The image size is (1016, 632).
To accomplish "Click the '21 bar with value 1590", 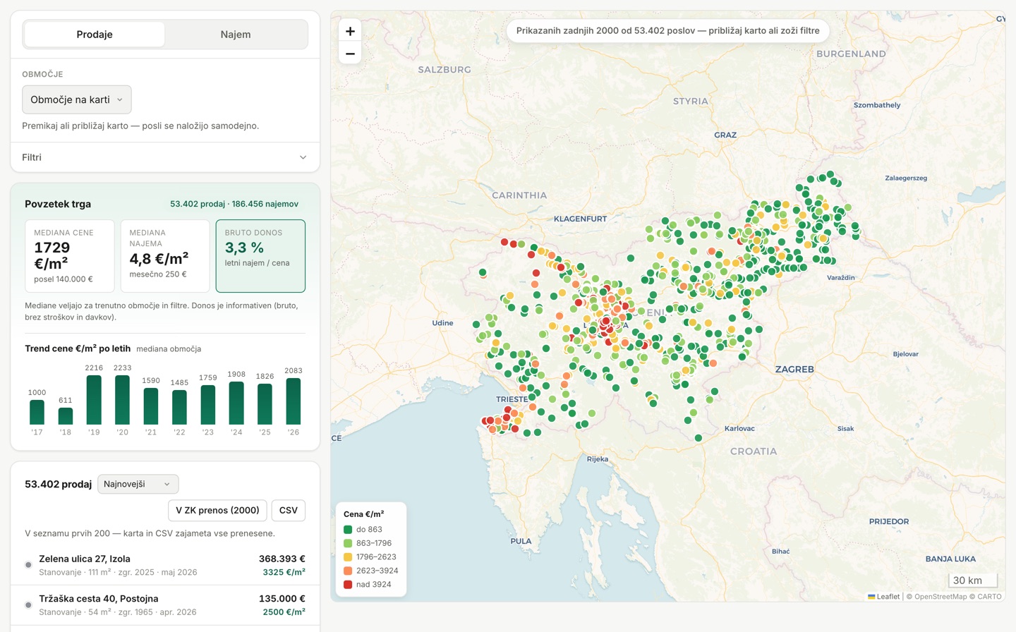I will click(151, 406).
